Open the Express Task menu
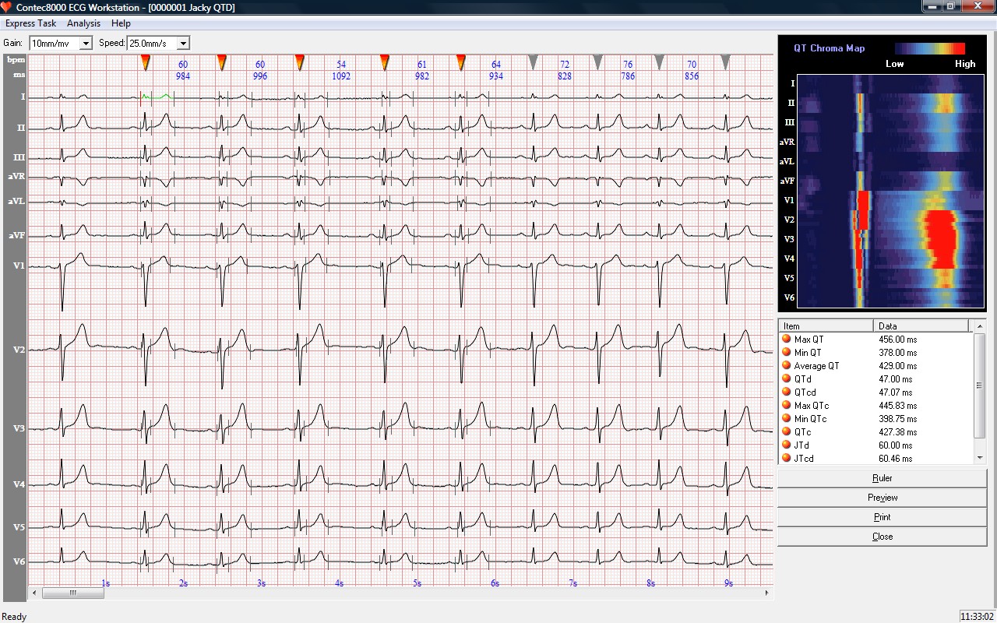 pos(30,23)
